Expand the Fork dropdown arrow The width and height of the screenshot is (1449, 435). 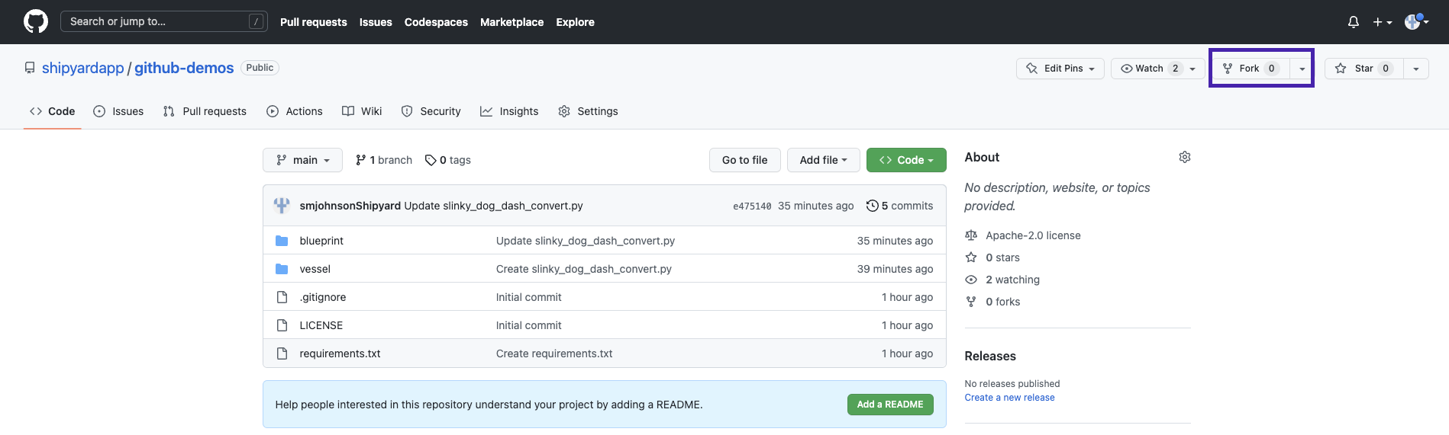click(1302, 69)
